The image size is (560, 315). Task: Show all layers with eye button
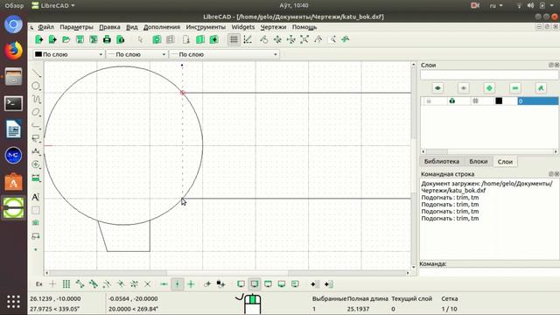tap(437, 88)
